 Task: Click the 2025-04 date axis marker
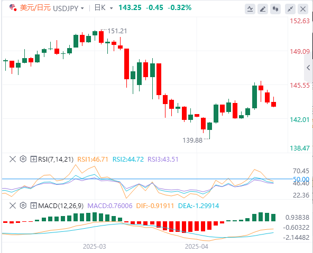click(197, 247)
